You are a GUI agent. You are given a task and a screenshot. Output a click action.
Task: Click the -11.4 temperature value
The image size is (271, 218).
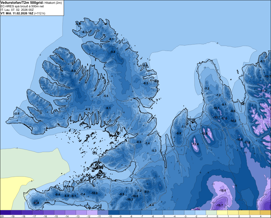[36, 203]
